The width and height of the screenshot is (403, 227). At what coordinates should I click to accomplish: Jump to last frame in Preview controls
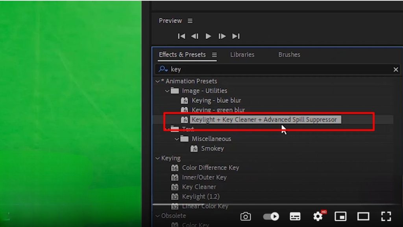[236, 36]
